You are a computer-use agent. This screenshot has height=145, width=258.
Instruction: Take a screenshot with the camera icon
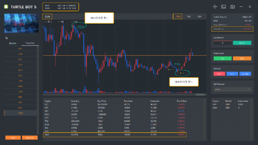click(232, 7)
